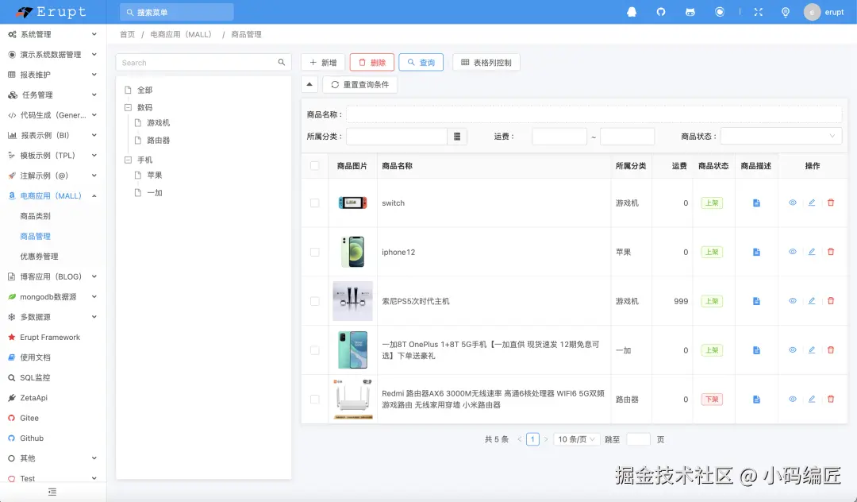The height and width of the screenshot is (502, 857).
Task: Click the 搜索菜单 search box
Action: click(176, 12)
